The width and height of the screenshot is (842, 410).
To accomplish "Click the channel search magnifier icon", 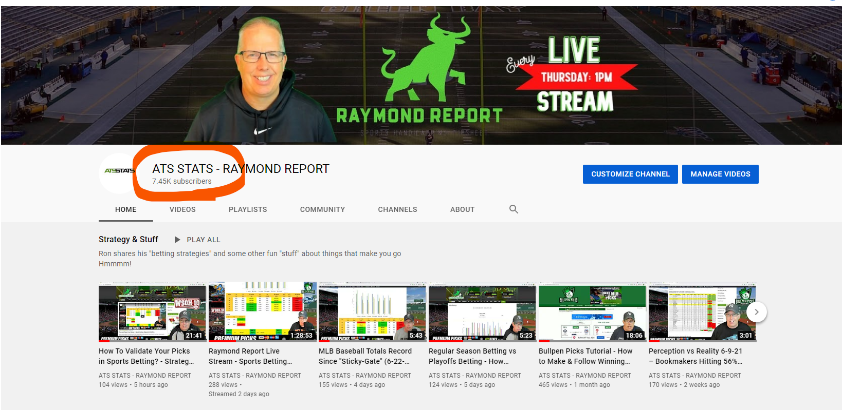I will 514,209.
